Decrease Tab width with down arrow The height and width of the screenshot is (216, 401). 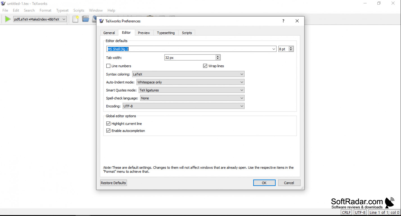(218, 59)
